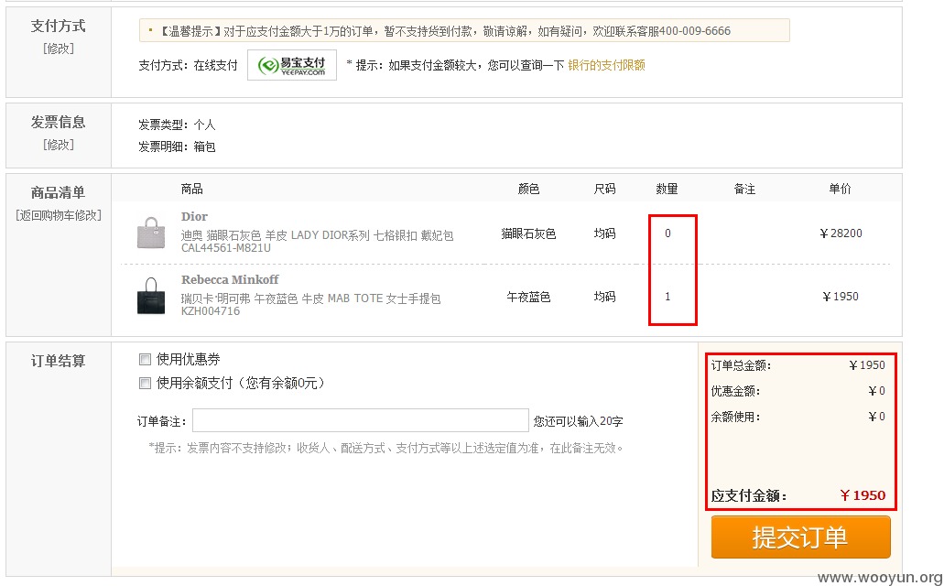Click the 数量 column header
This screenshot has width=944, height=586.
[x=667, y=190]
